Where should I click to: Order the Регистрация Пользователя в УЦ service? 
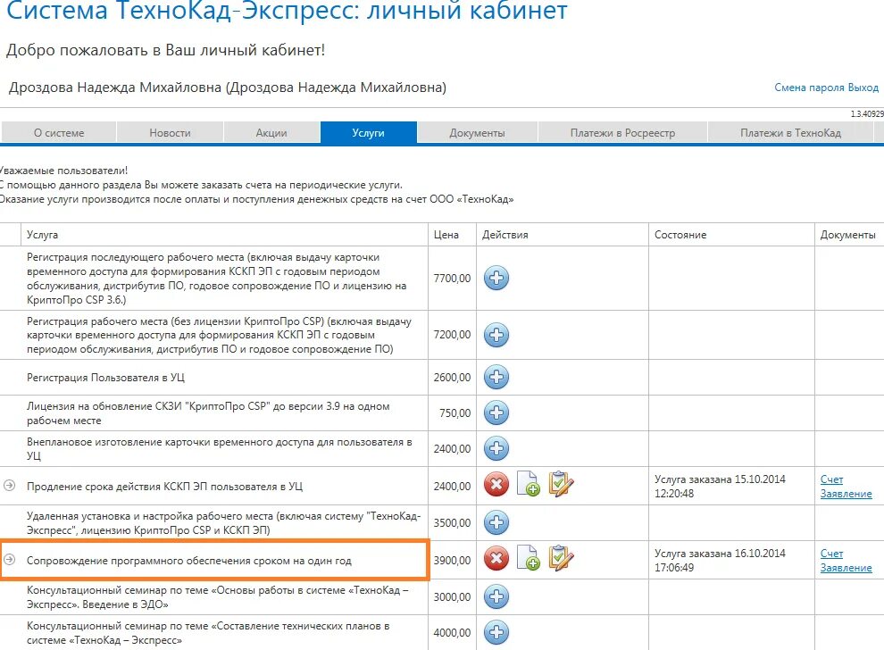[x=496, y=379]
